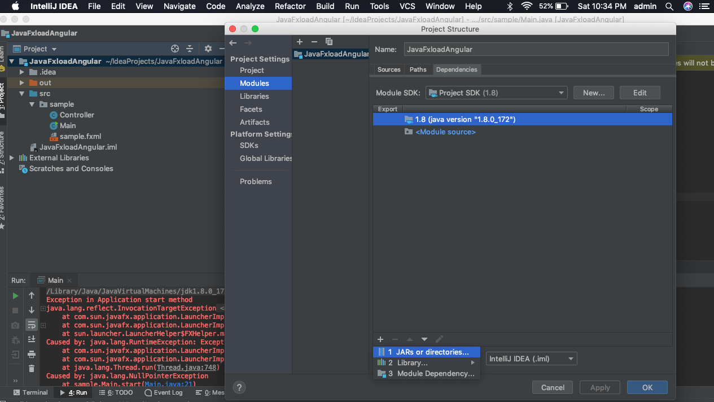Collapse the sample package
Screen dimensions: 714x402
tap(32, 104)
